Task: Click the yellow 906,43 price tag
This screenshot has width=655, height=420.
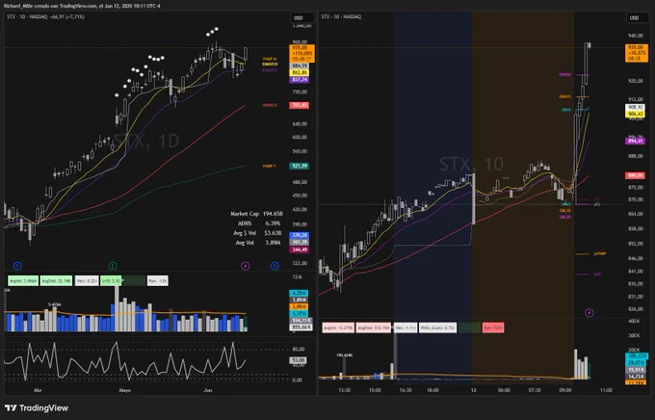Action: coord(636,114)
